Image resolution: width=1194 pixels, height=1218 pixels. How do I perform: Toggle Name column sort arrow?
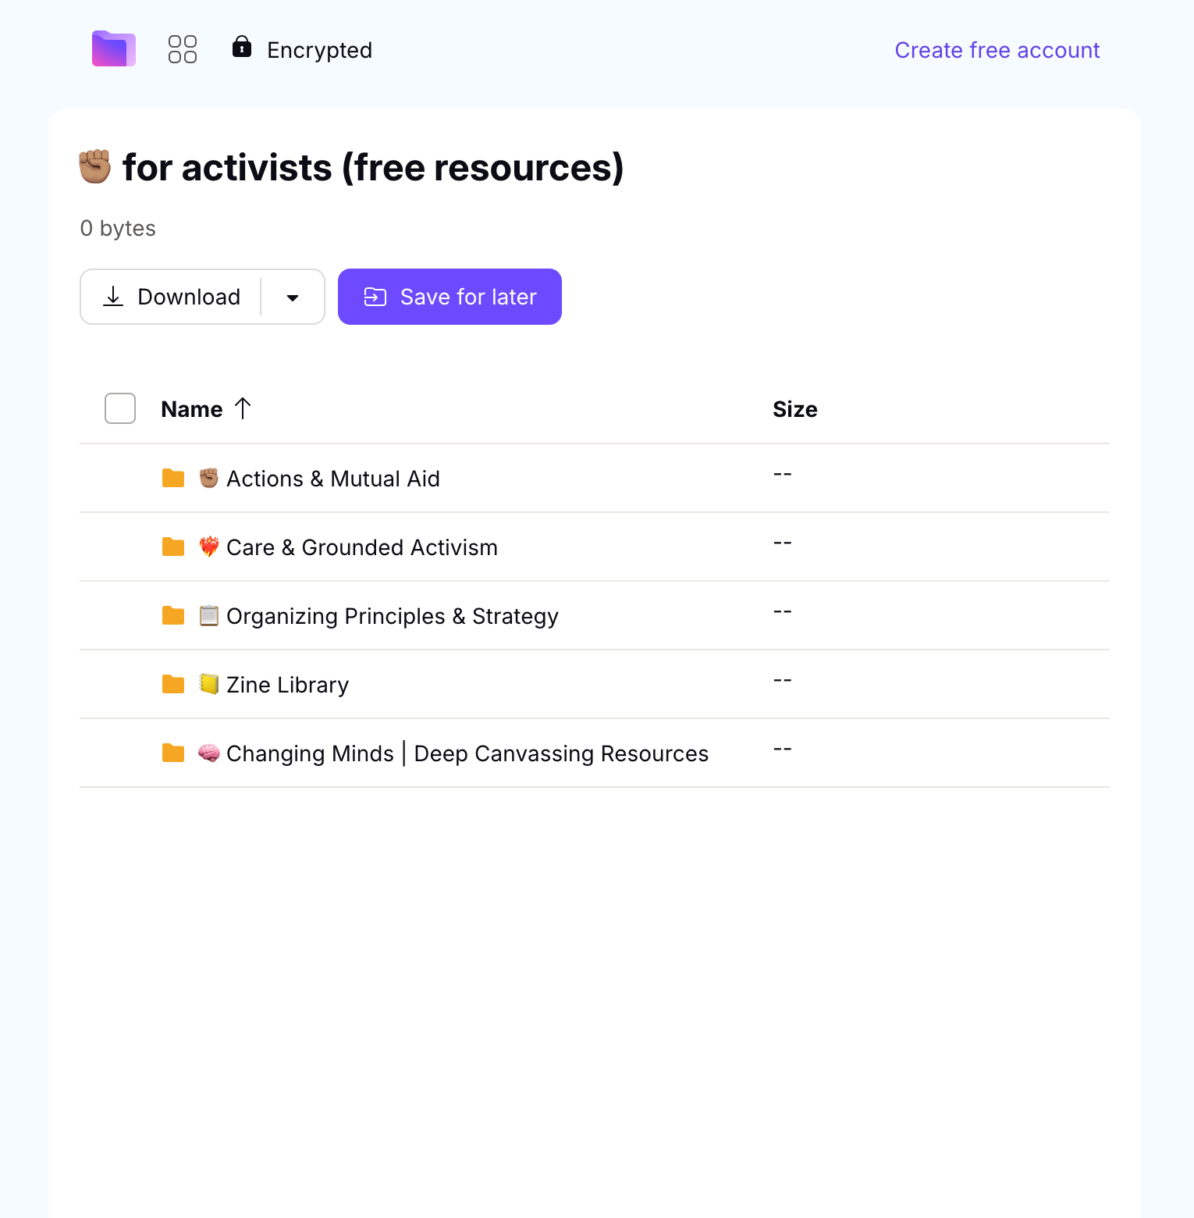243,408
